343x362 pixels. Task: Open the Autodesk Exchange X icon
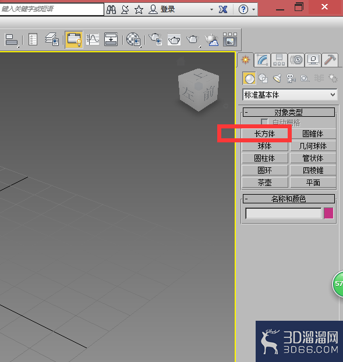click(223, 9)
